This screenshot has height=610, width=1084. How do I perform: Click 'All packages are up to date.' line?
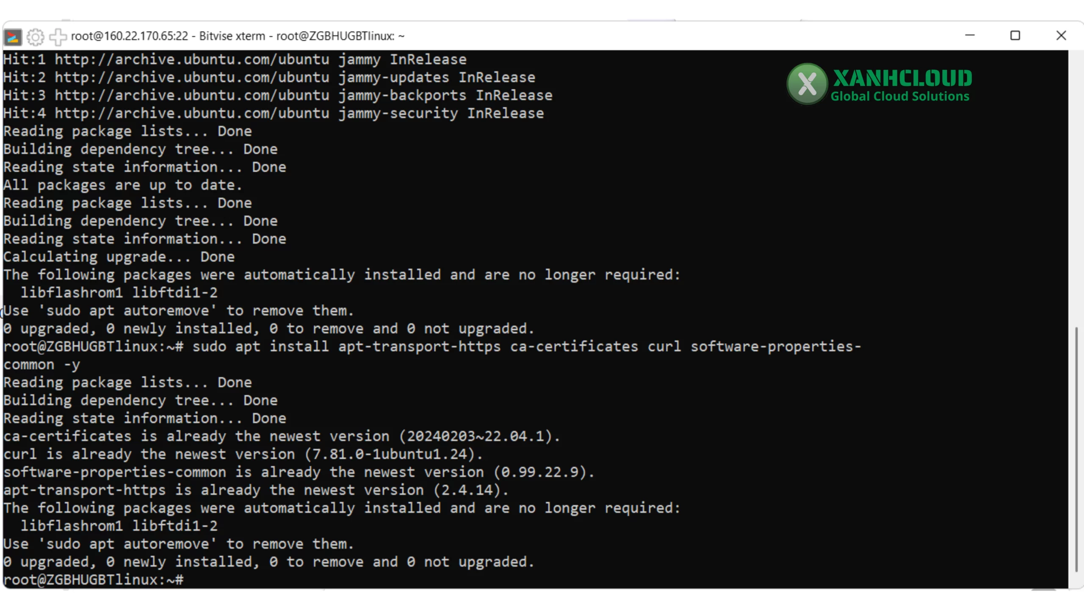click(123, 185)
